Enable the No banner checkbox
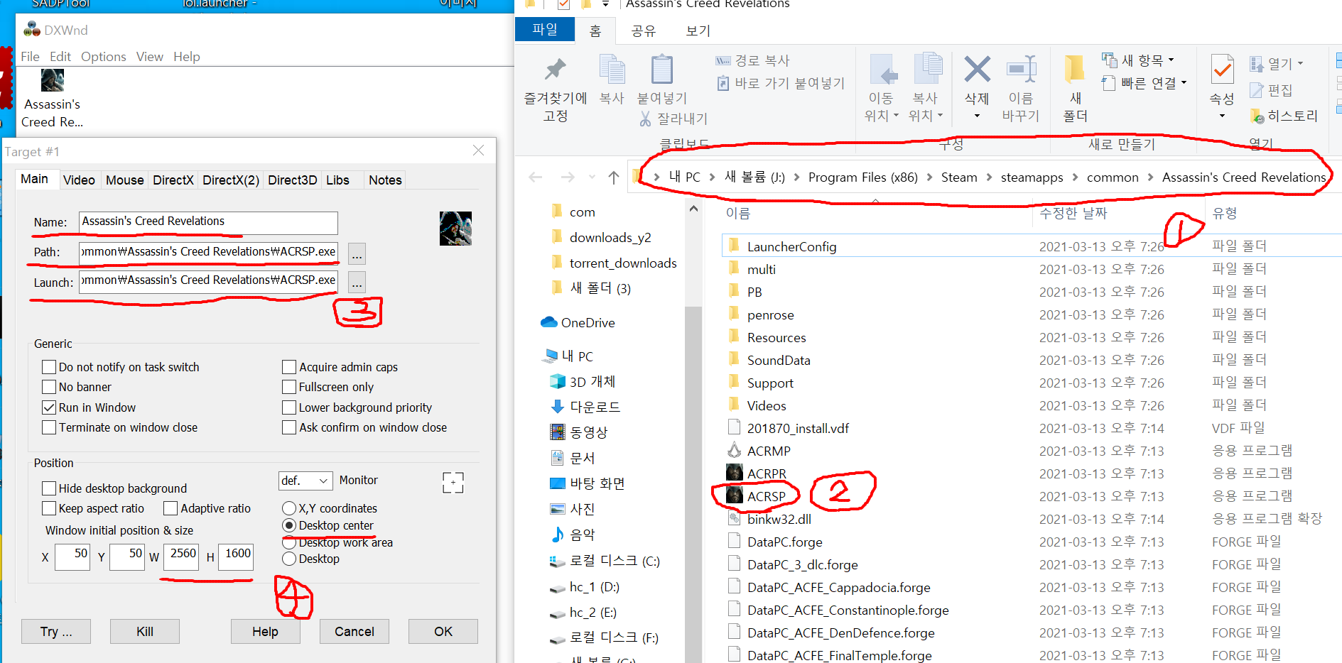 [x=49, y=387]
